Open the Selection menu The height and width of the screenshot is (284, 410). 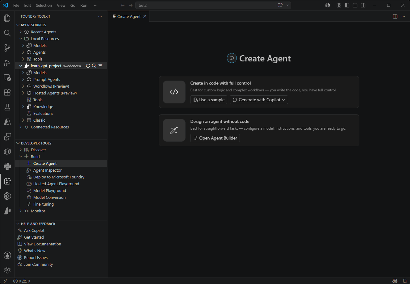(x=44, y=5)
